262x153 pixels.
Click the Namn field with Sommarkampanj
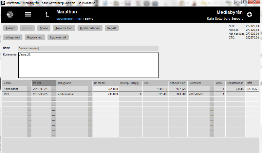88,48
